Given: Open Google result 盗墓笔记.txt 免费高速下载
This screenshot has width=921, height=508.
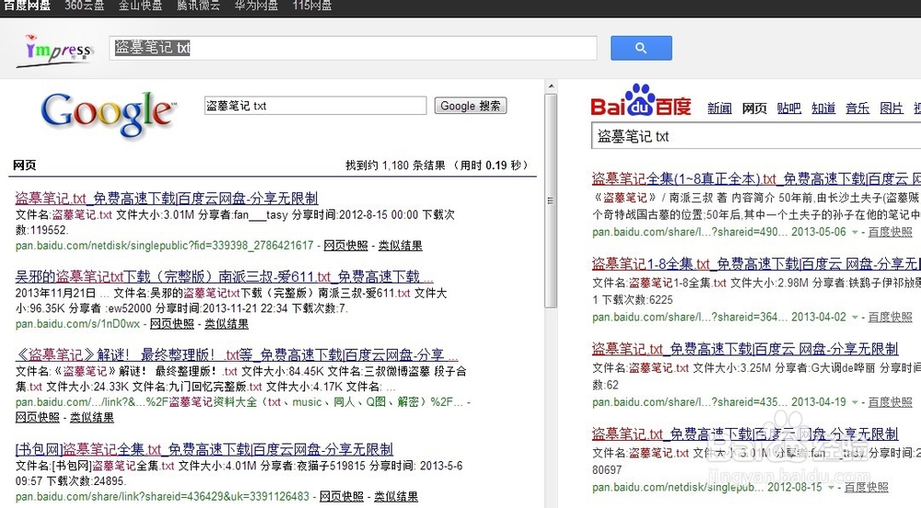Looking at the screenshot, I should click(167, 198).
